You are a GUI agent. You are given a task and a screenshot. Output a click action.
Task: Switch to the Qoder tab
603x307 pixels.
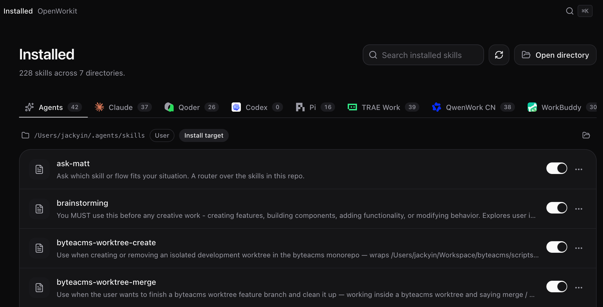(191, 107)
